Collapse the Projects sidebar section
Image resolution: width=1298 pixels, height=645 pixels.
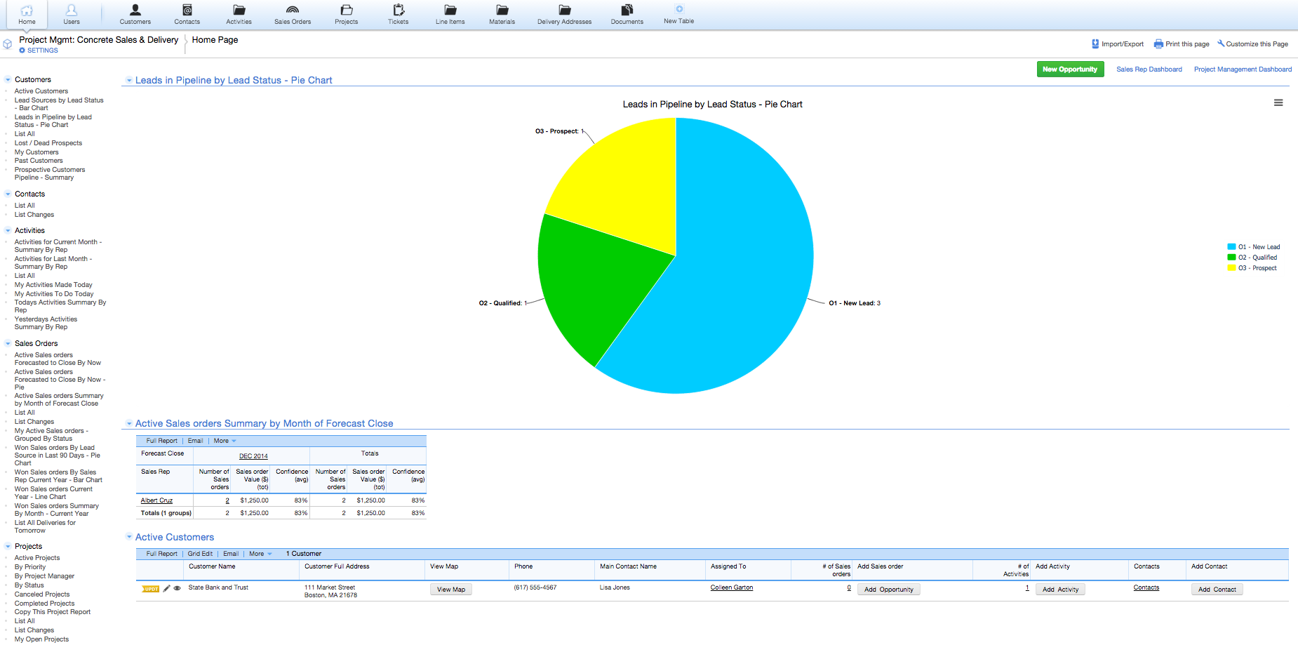point(8,547)
